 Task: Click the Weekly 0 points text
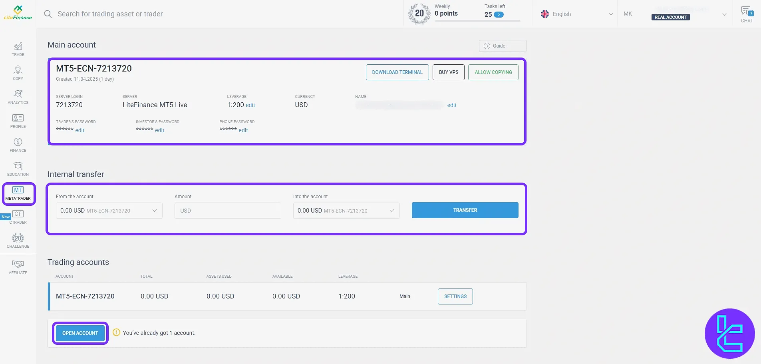tap(446, 11)
